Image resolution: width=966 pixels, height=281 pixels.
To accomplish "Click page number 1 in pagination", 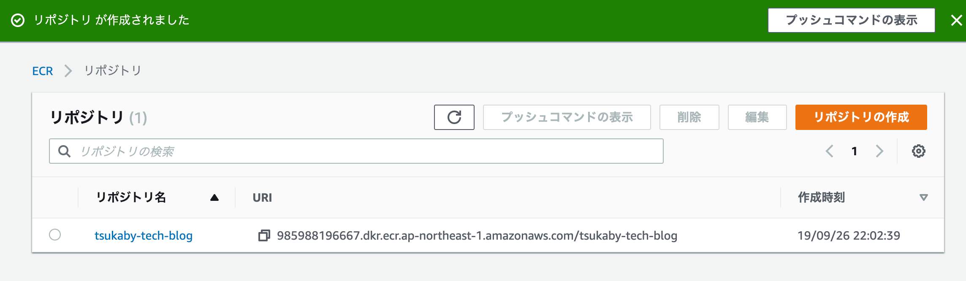I will pyautogui.click(x=854, y=151).
